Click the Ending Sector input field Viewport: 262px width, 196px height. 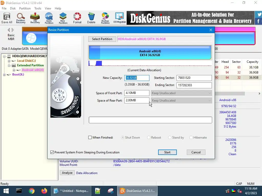click(x=194, y=85)
